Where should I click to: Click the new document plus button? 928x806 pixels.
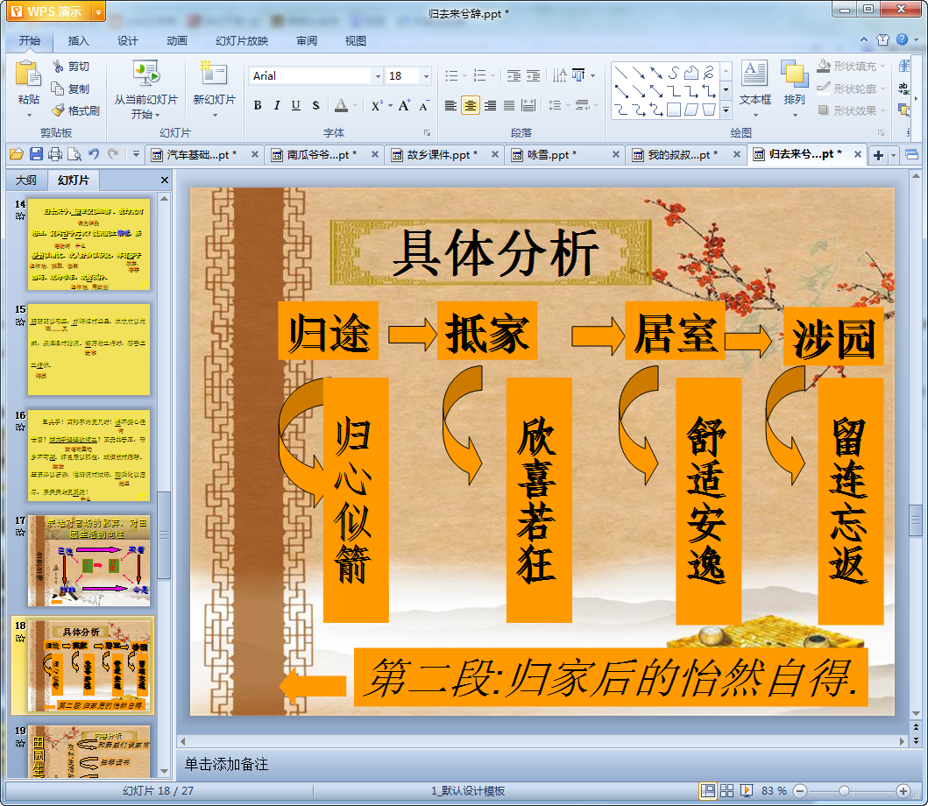[878, 155]
